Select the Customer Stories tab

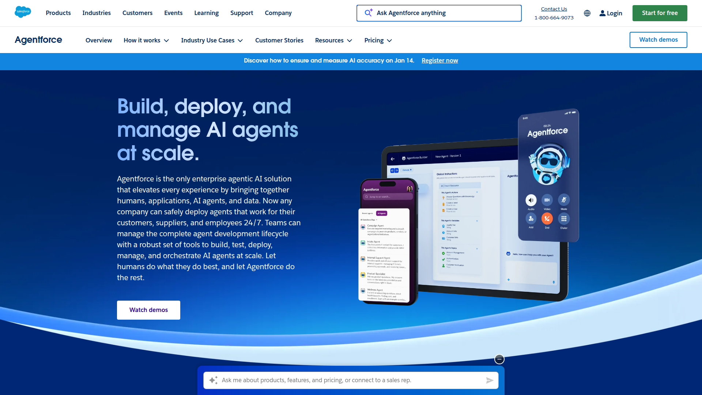[x=279, y=40]
